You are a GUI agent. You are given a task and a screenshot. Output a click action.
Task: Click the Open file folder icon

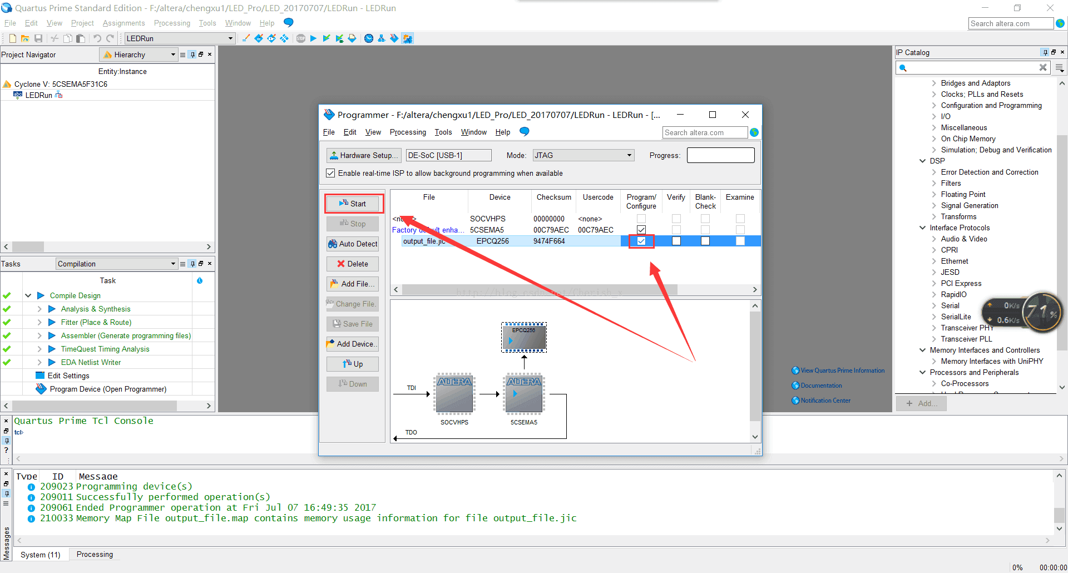(x=25, y=38)
